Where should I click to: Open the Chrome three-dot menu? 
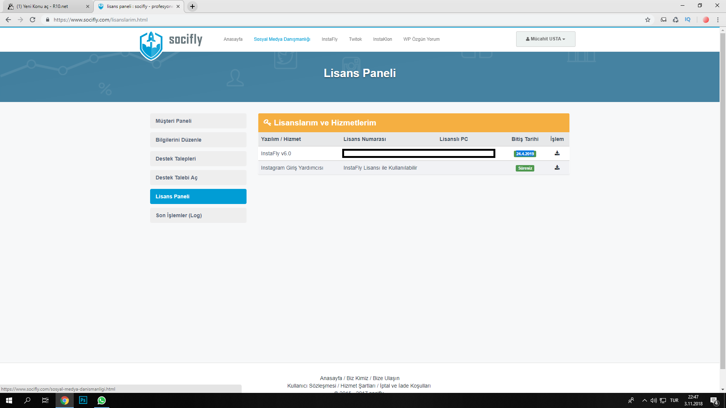tap(718, 20)
